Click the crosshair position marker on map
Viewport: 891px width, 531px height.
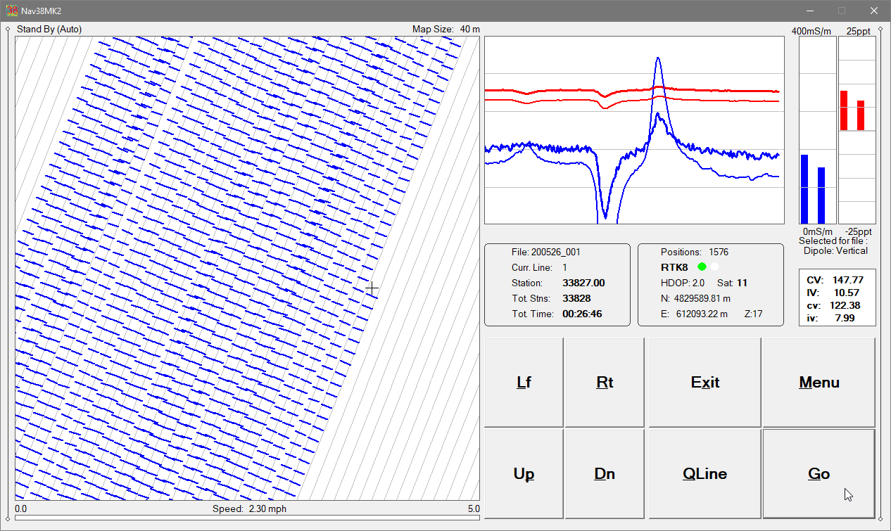point(372,288)
